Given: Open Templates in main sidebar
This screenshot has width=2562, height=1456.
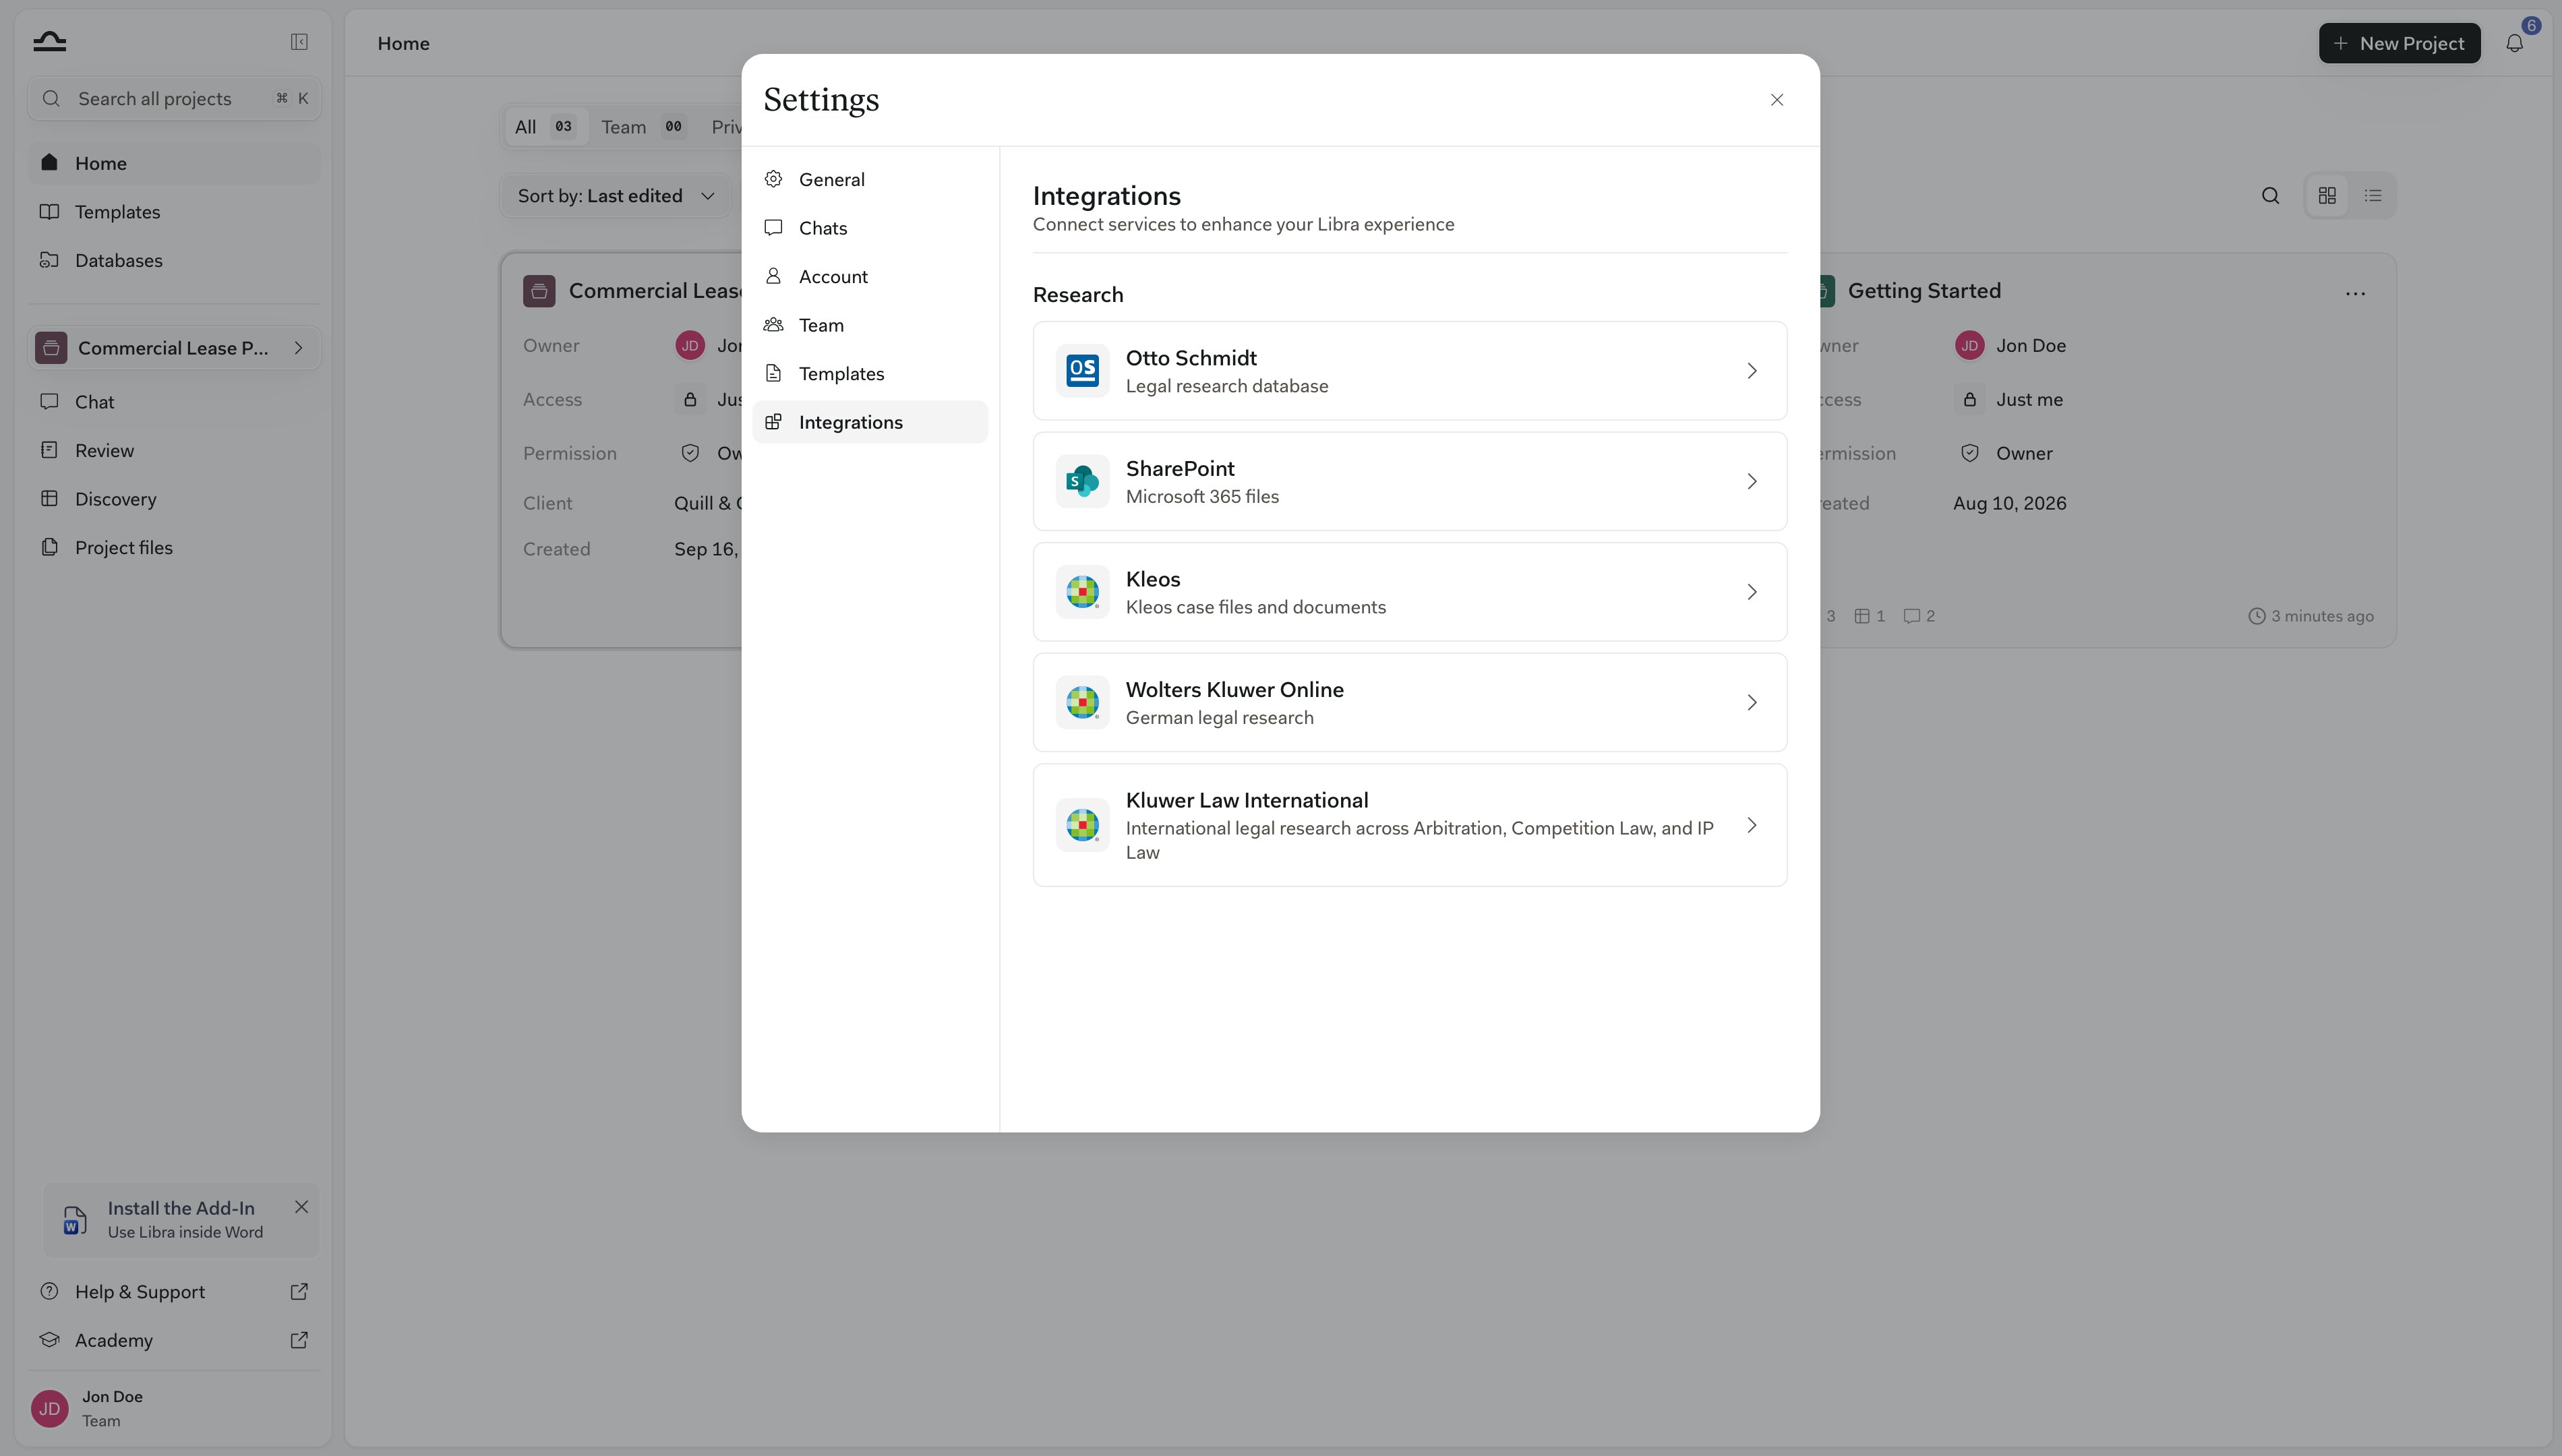Looking at the screenshot, I should click(175, 211).
